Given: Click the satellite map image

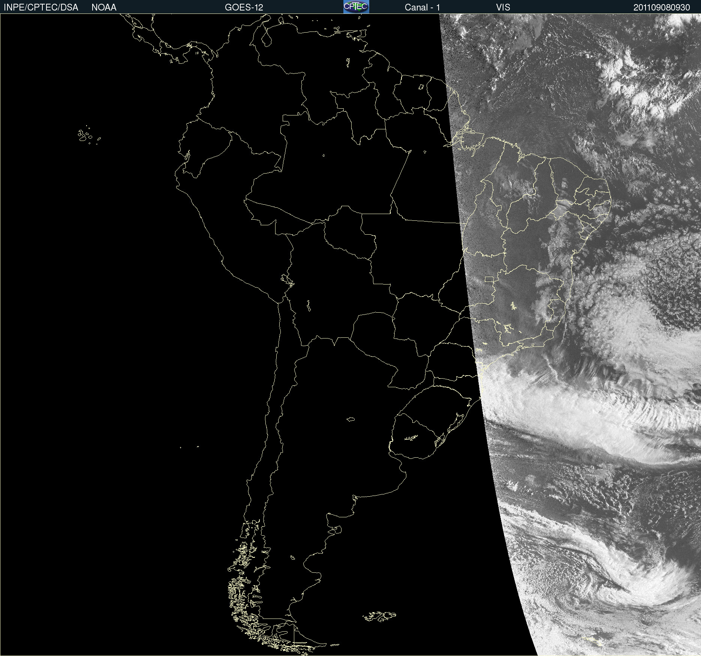Looking at the screenshot, I should [x=350, y=335].
